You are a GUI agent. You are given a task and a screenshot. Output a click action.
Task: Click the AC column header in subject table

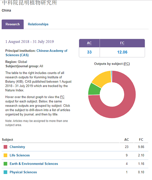pyautogui.click(x=126, y=139)
